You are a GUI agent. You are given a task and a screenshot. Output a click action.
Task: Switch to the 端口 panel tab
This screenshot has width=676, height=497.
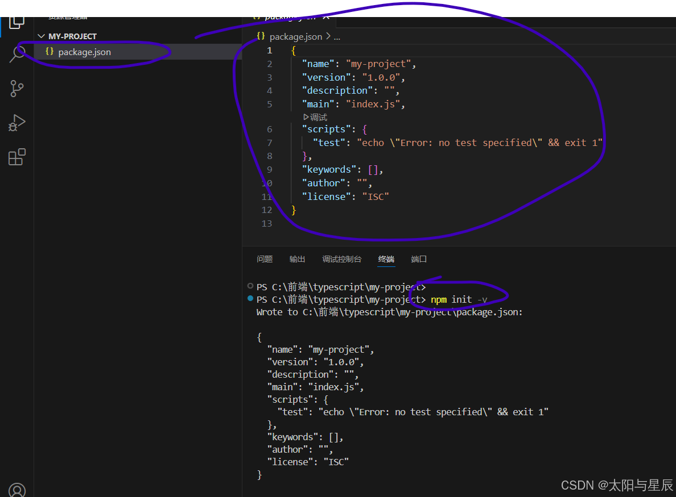[419, 259]
